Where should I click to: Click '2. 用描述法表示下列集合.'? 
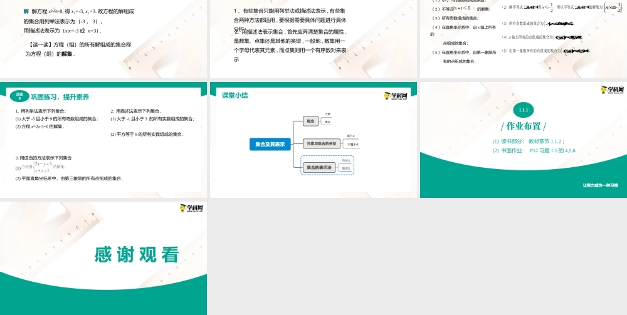click(x=135, y=111)
